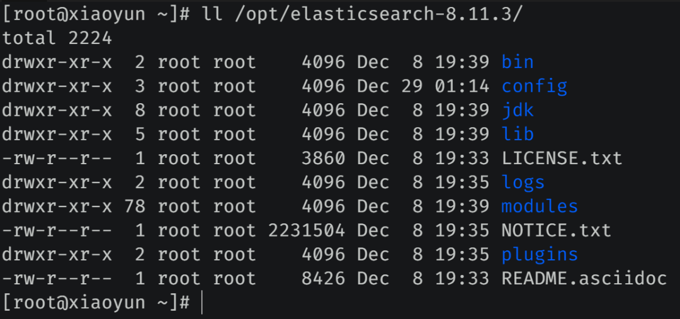Select the LICENSE.txt filename

pyautogui.click(x=562, y=158)
